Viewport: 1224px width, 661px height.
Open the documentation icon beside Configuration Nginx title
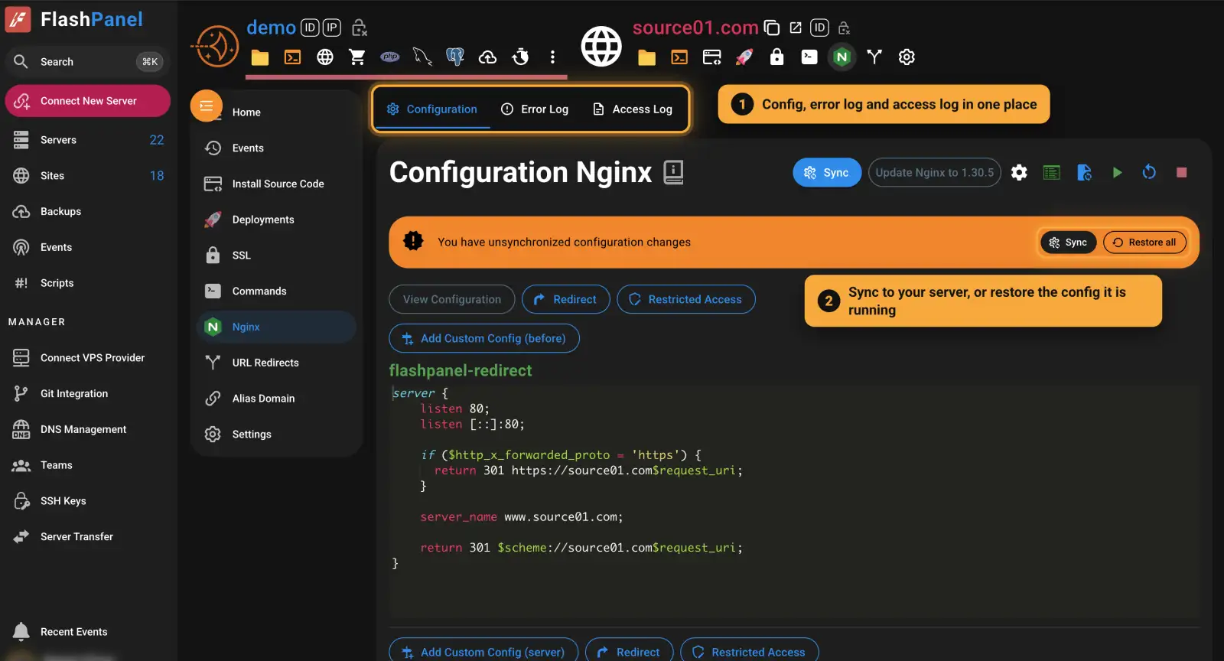[673, 172]
